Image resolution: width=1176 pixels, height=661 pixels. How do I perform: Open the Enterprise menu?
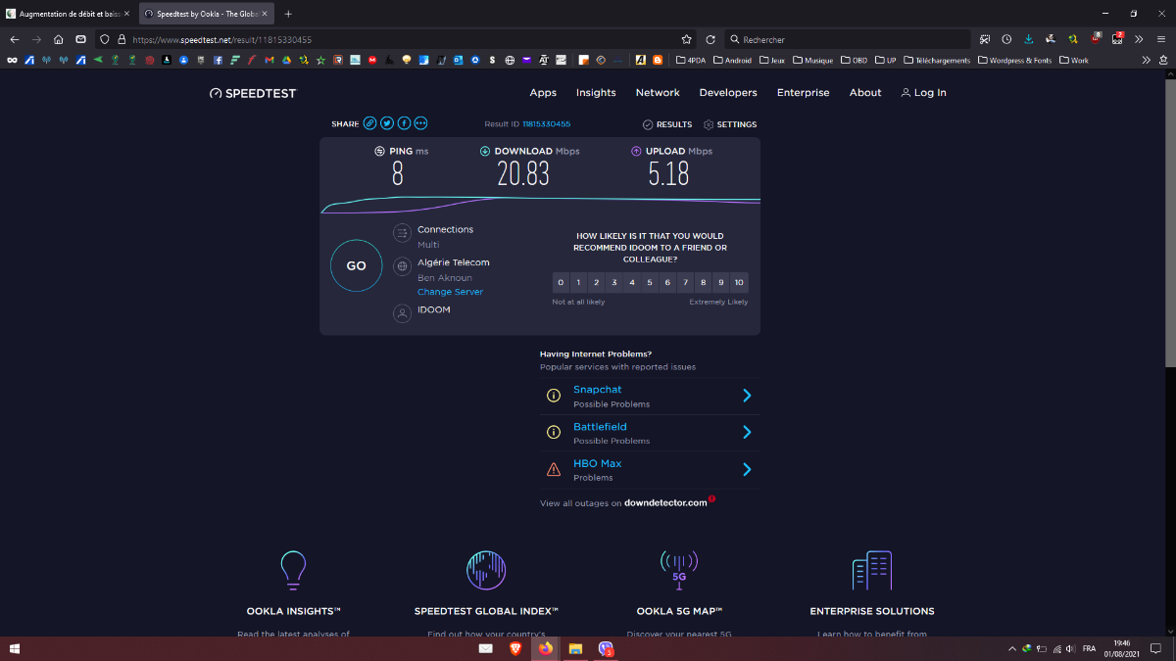pos(803,93)
